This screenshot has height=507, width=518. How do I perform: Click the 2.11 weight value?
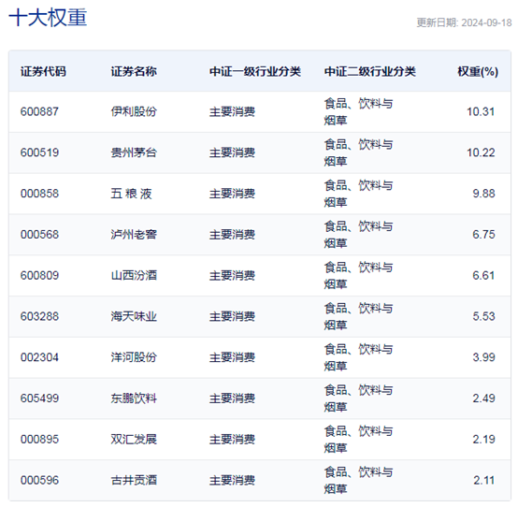click(x=484, y=481)
